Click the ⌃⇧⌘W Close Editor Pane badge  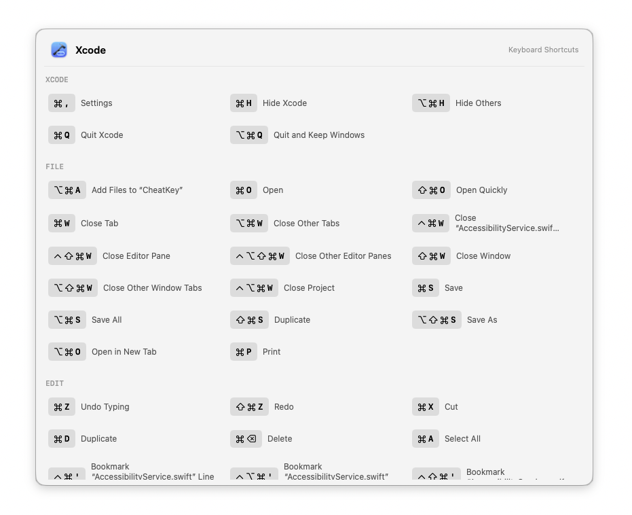pyautogui.click(x=73, y=256)
